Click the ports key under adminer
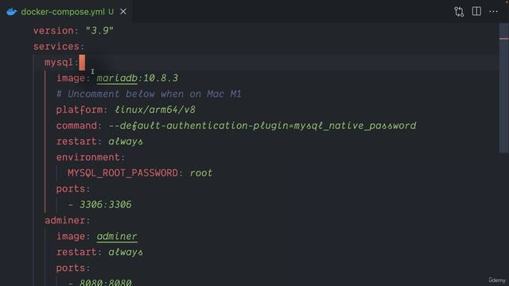The image size is (509, 286). coord(71,269)
